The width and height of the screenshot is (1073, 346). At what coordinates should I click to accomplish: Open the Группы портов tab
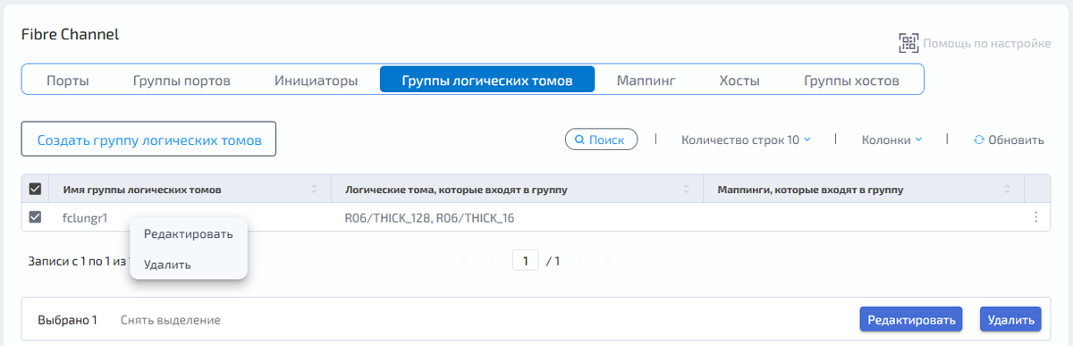click(182, 80)
